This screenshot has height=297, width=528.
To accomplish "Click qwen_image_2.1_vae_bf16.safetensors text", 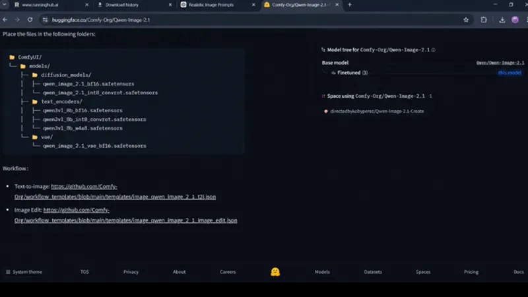I will [94, 146].
